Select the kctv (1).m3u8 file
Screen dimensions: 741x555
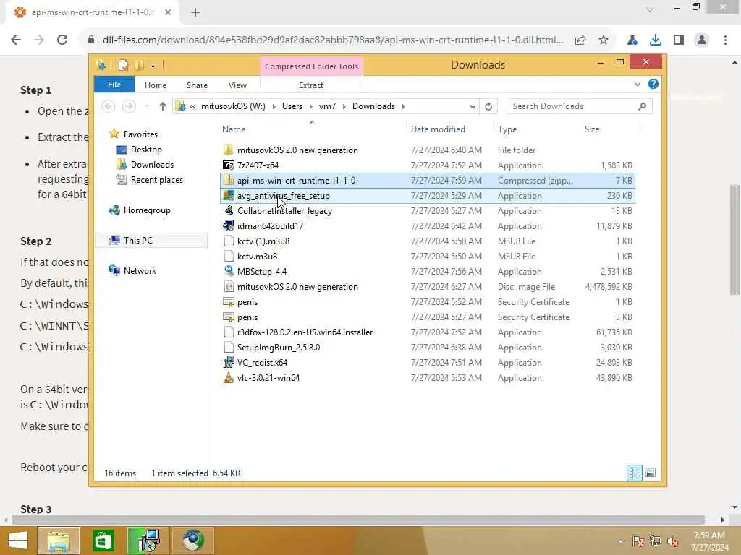(263, 241)
